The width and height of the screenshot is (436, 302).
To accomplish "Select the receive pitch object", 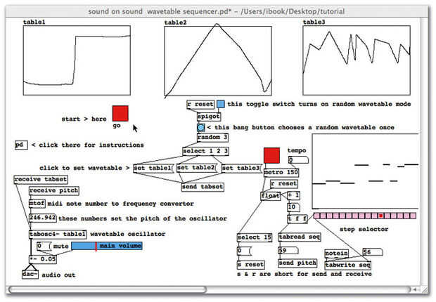I will (x=54, y=190).
